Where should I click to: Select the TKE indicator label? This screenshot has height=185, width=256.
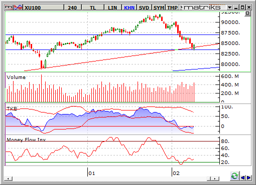[12, 108]
